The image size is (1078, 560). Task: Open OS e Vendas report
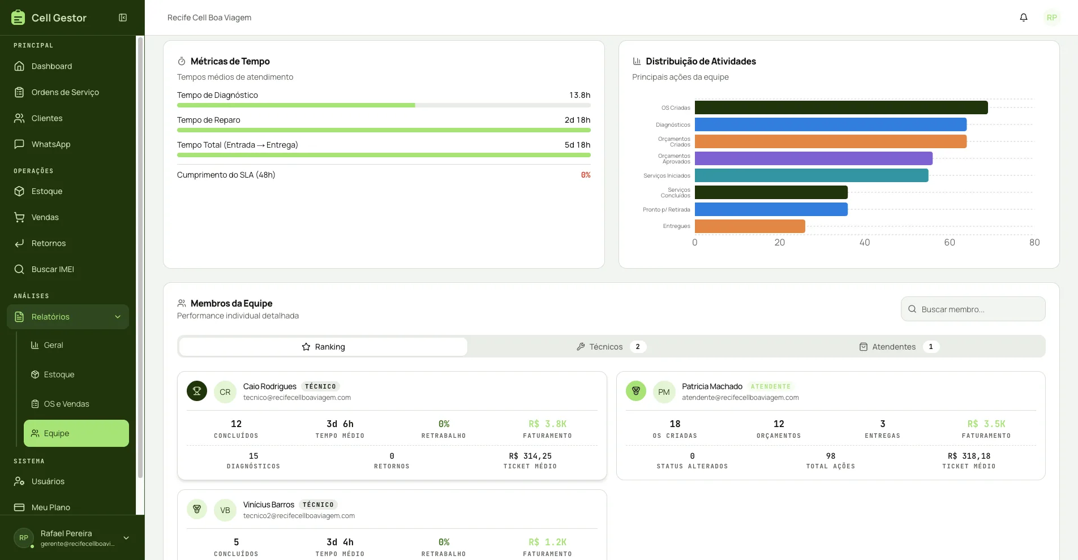(76, 404)
